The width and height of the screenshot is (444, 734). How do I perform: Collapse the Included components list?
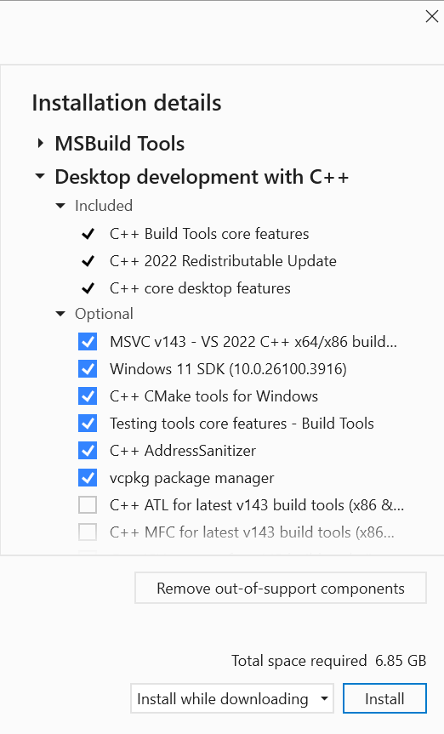[60, 206]
